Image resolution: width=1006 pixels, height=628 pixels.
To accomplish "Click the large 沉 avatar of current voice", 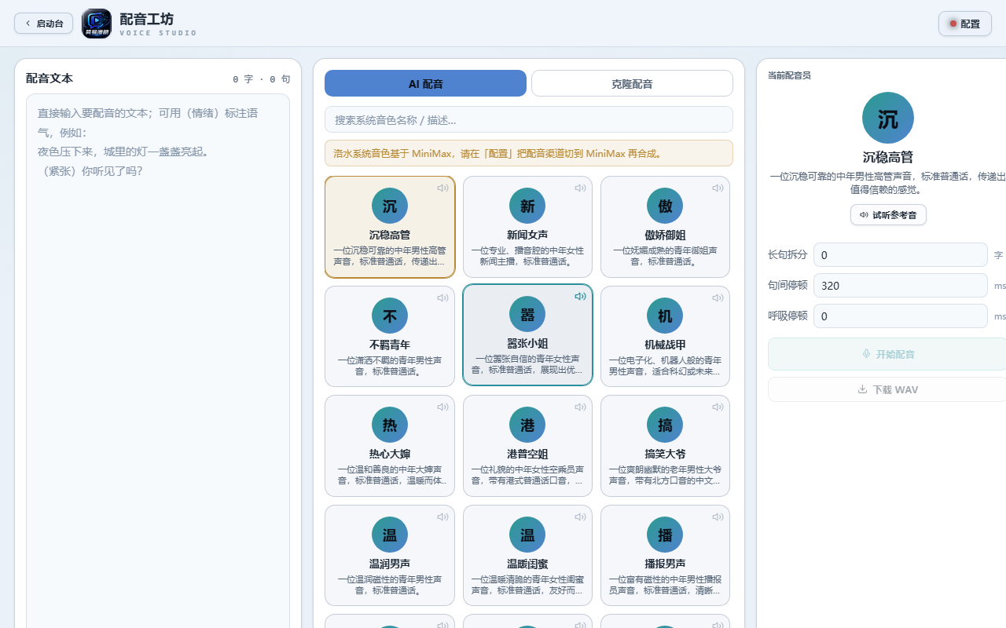I will point(888,119).
